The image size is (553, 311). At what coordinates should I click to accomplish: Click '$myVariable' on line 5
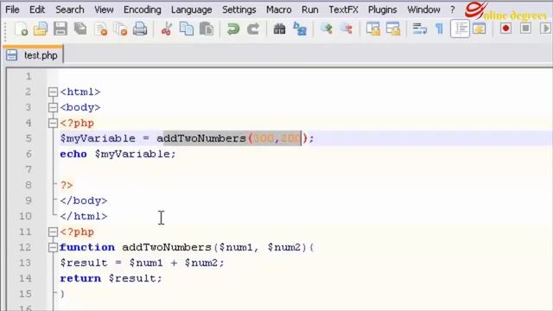click(x=98, y=138)
